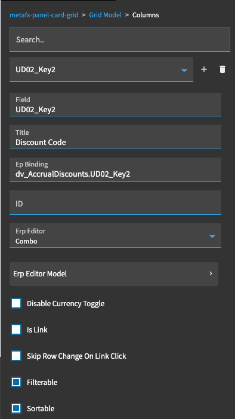
Task: Open the UD02_Key2 column selector arrow
Action: [184, 70]
